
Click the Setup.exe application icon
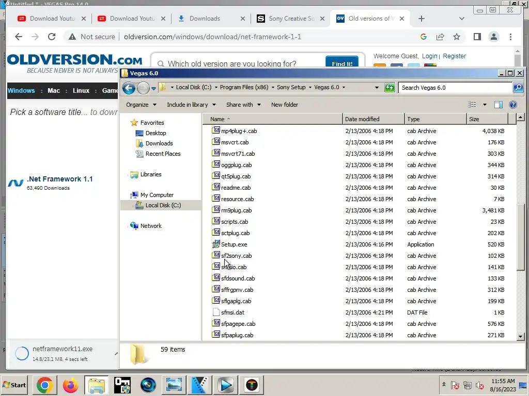point(216,244)
